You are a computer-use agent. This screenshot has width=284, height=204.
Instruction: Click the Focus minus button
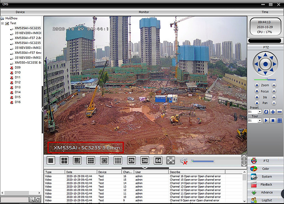(274, 91)
